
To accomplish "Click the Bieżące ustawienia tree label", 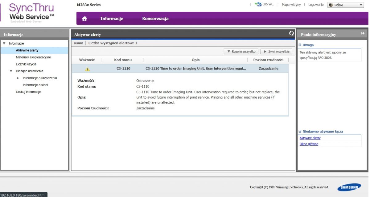I will [30, 71].
